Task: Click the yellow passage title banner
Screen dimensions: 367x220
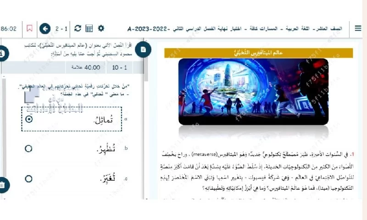Action: pos(259,53)
